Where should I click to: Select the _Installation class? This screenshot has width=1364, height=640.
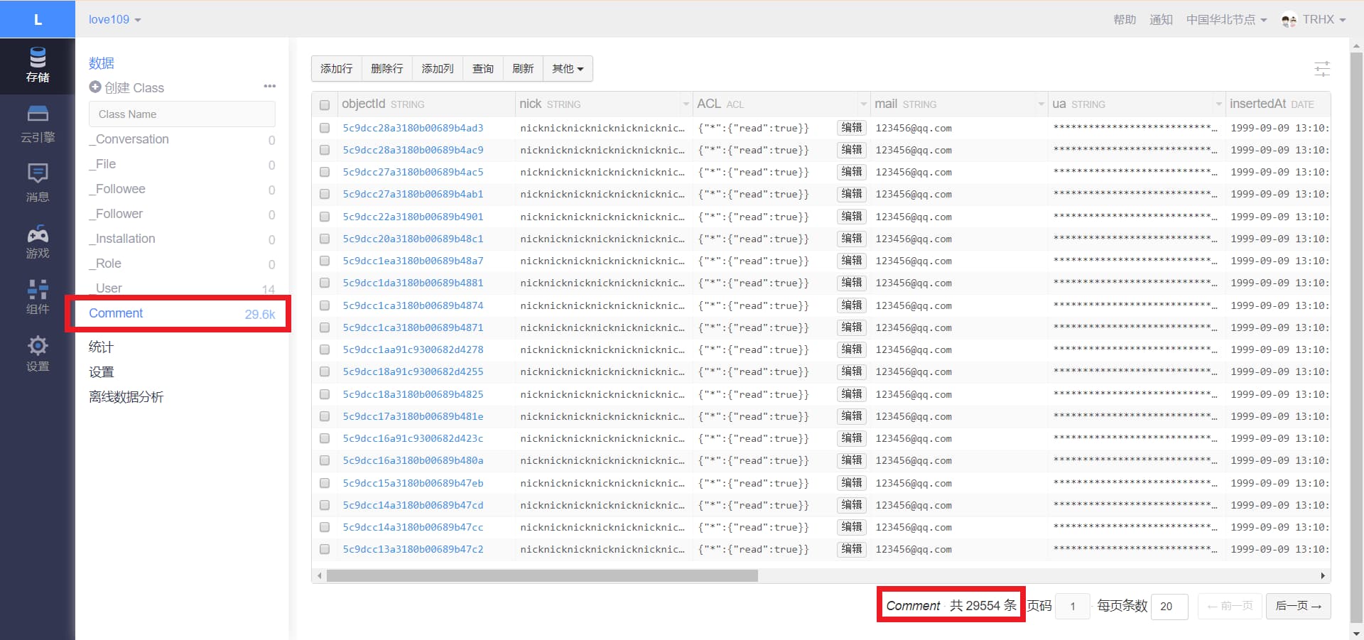tap(182, 239)
